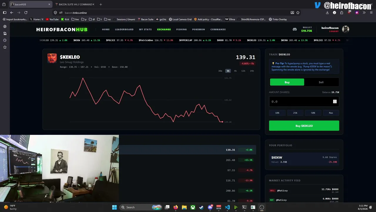Open the weather widget showing 116°F

point(10,207)
